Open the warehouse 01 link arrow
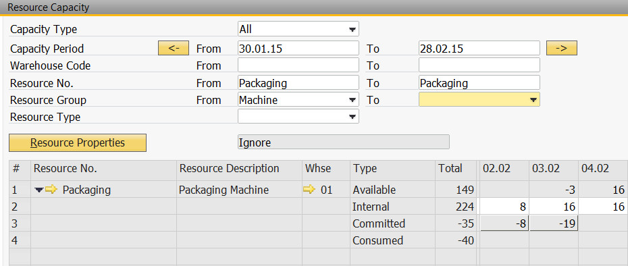This screenshot has height=266, width=628. click(309, 190)
